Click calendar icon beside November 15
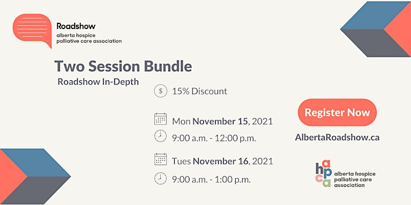The height and width of the screenshot is (205, 411). tap(160, 119)
